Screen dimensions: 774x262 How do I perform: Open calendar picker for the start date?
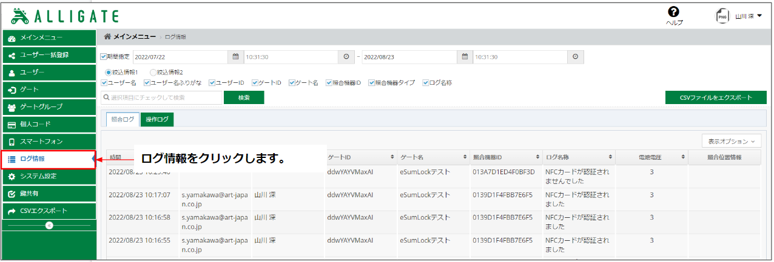(236, 57)
